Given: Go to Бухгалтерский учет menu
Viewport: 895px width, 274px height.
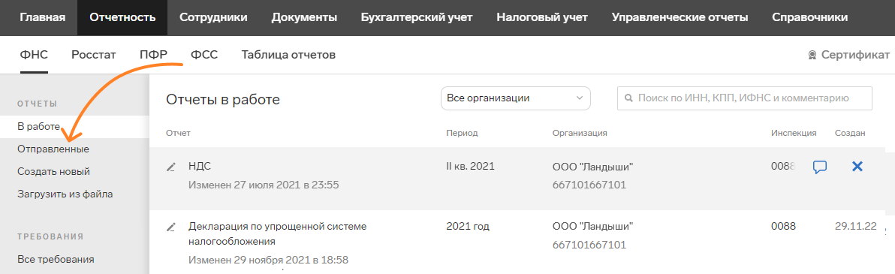Looking at the screenshot, I should coord(417,17).
